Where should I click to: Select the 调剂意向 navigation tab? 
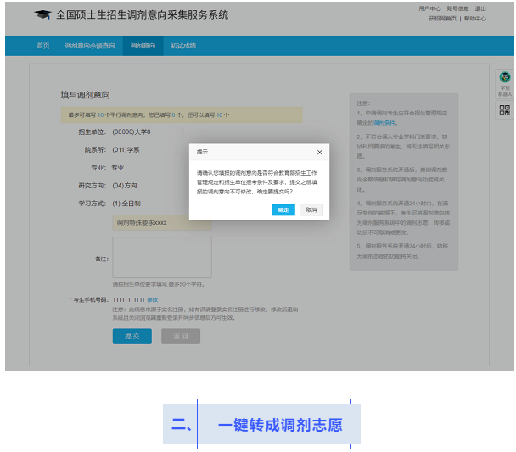click(x=143, y=46)
